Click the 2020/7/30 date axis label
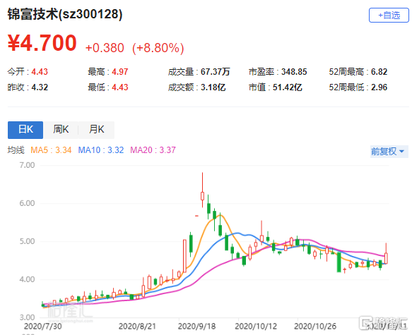The height and width of the screenshot is (335, 412). point(43,327)
